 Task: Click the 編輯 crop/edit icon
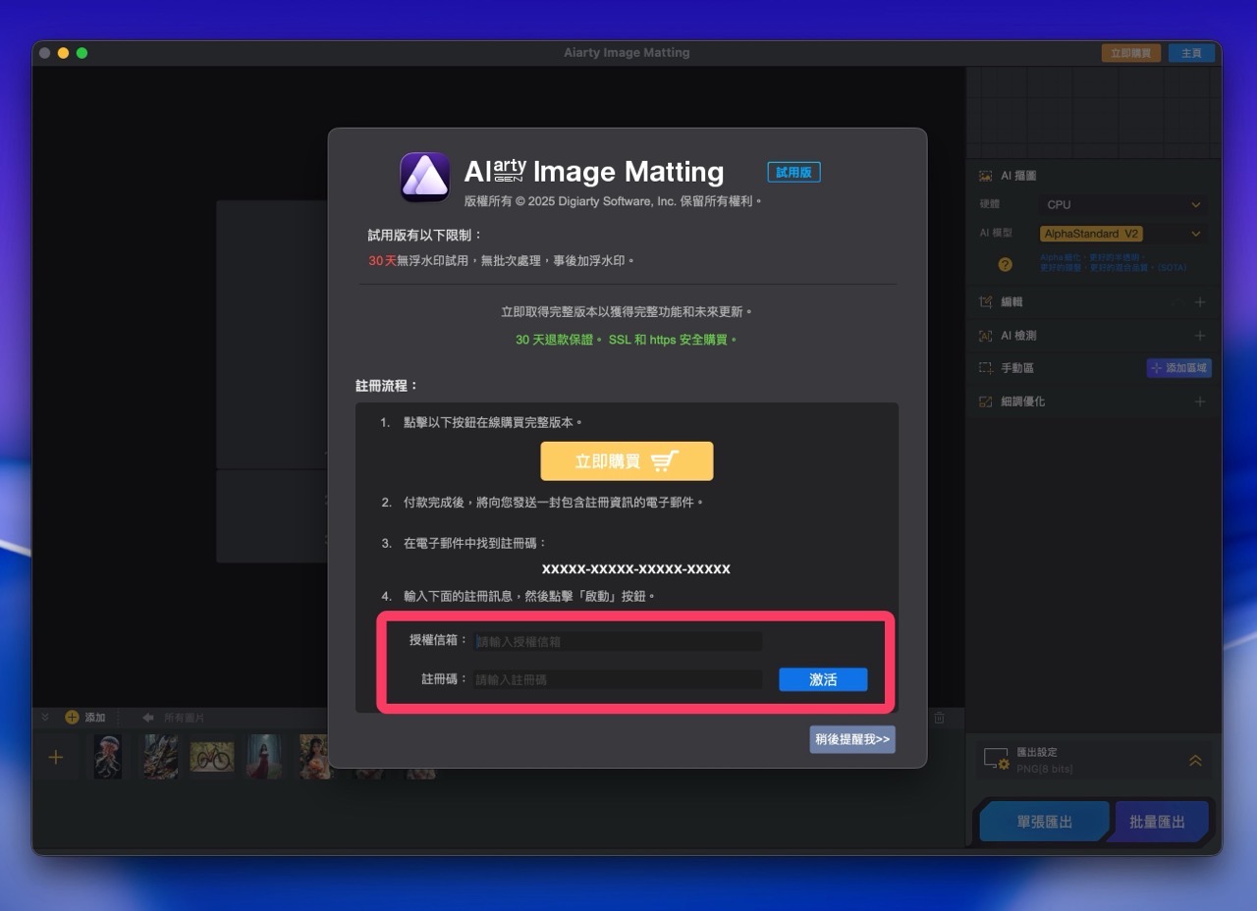click(x=984, y=301)
